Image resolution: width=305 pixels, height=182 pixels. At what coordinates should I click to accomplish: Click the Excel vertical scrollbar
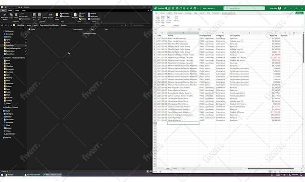[x=304, y=48]
